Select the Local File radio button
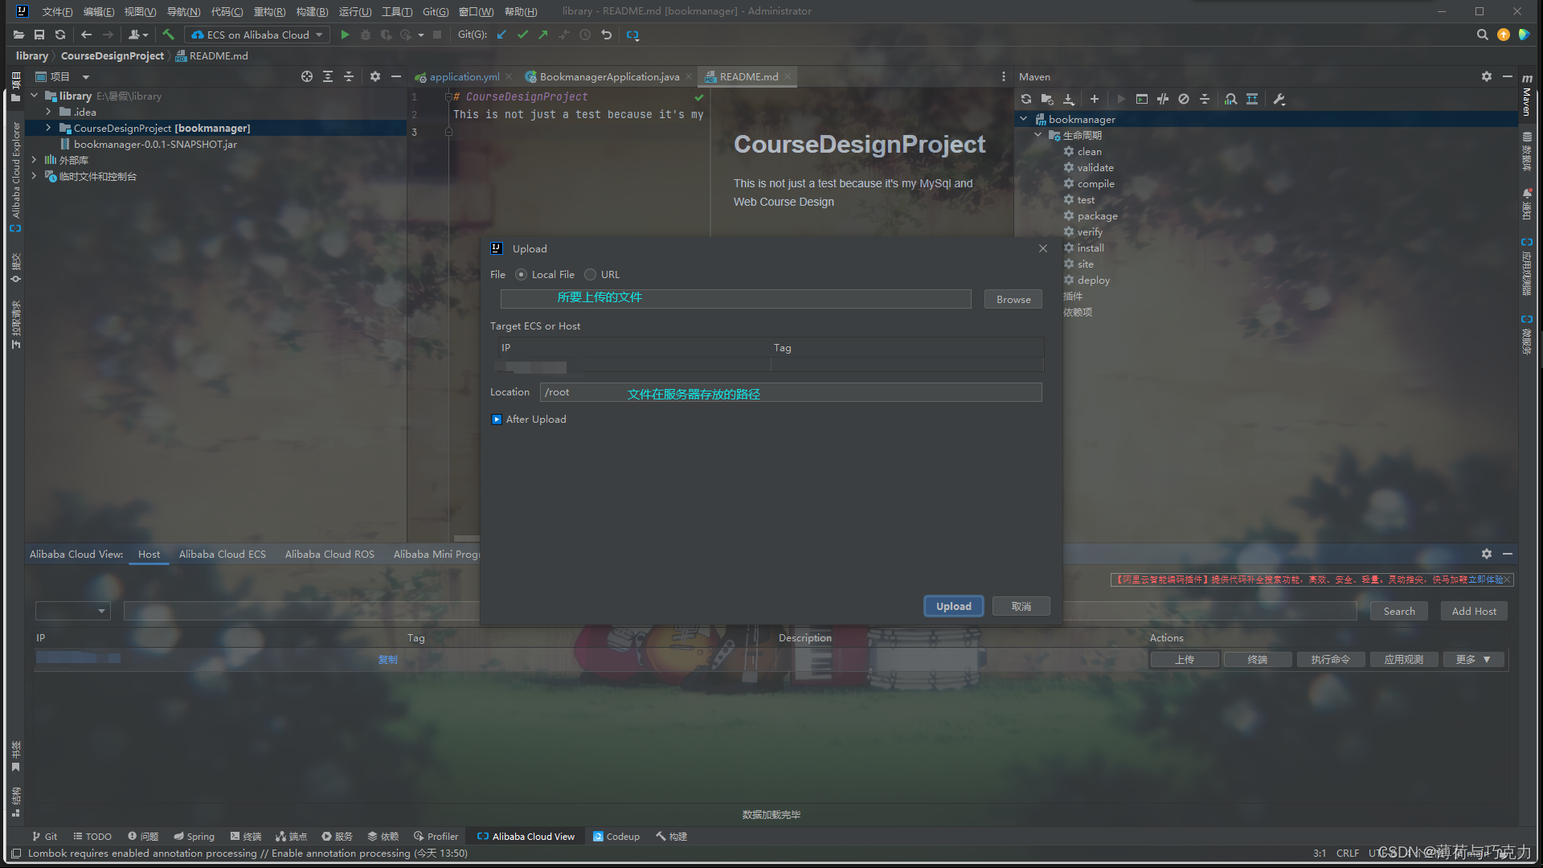Screen dimensions: 1543x868 pyautogui.click(x=522, y=275)
